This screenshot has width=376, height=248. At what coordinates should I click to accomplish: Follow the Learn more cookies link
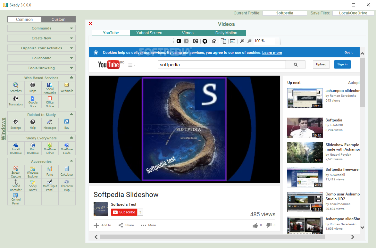(272, 53)
